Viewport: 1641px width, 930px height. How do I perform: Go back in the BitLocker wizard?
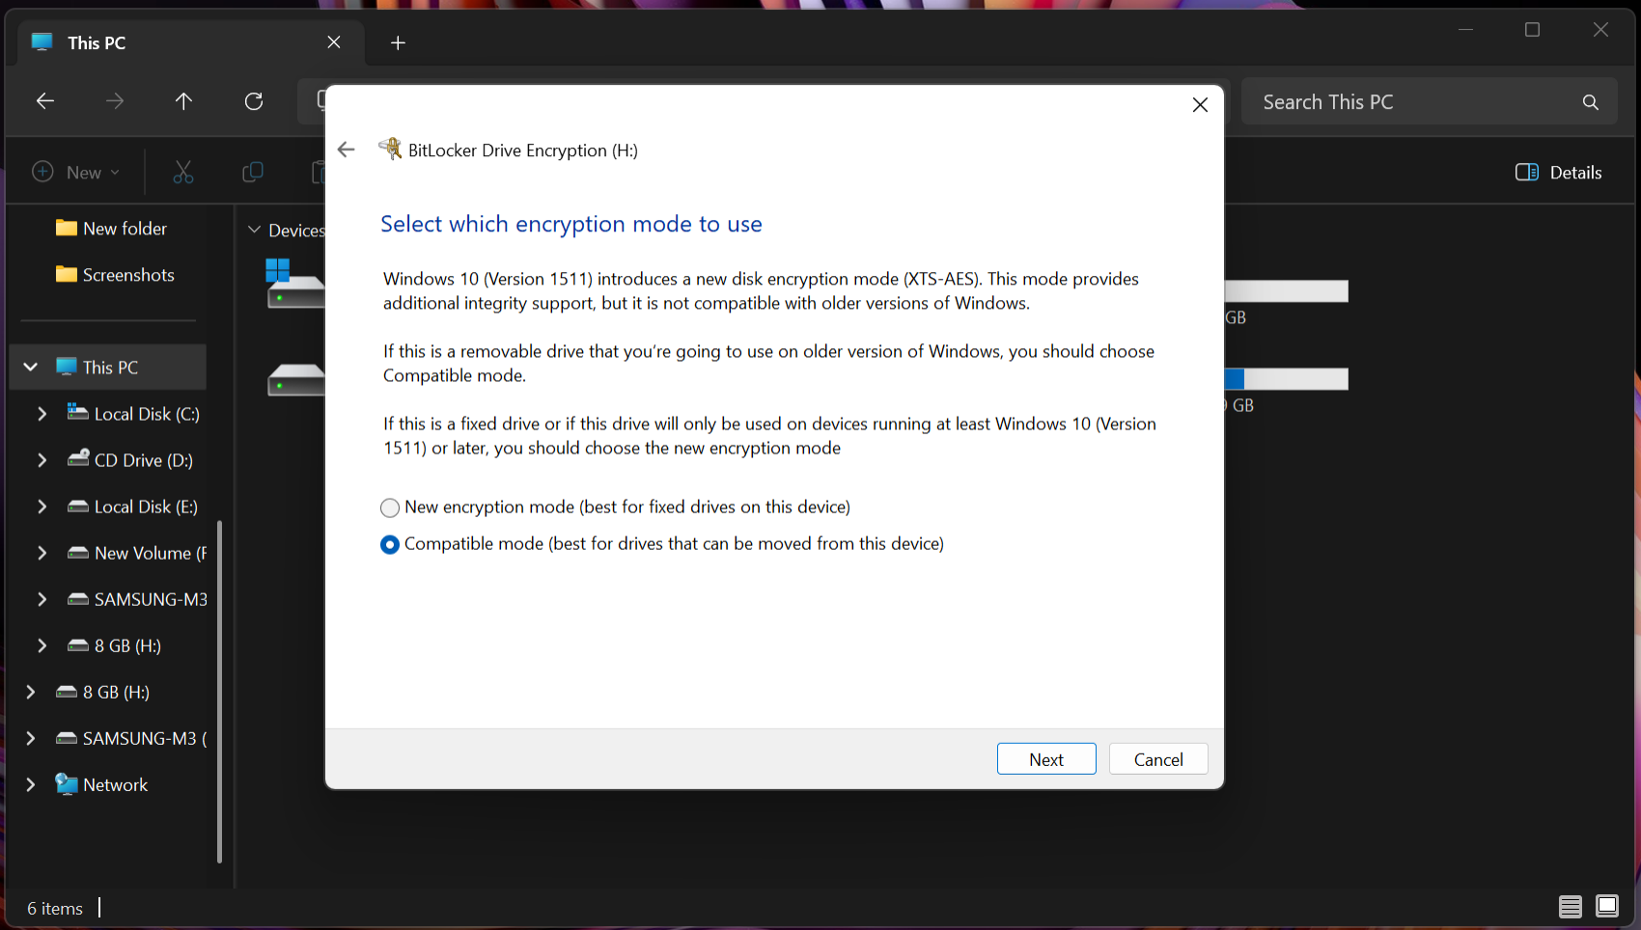[347, 150]
